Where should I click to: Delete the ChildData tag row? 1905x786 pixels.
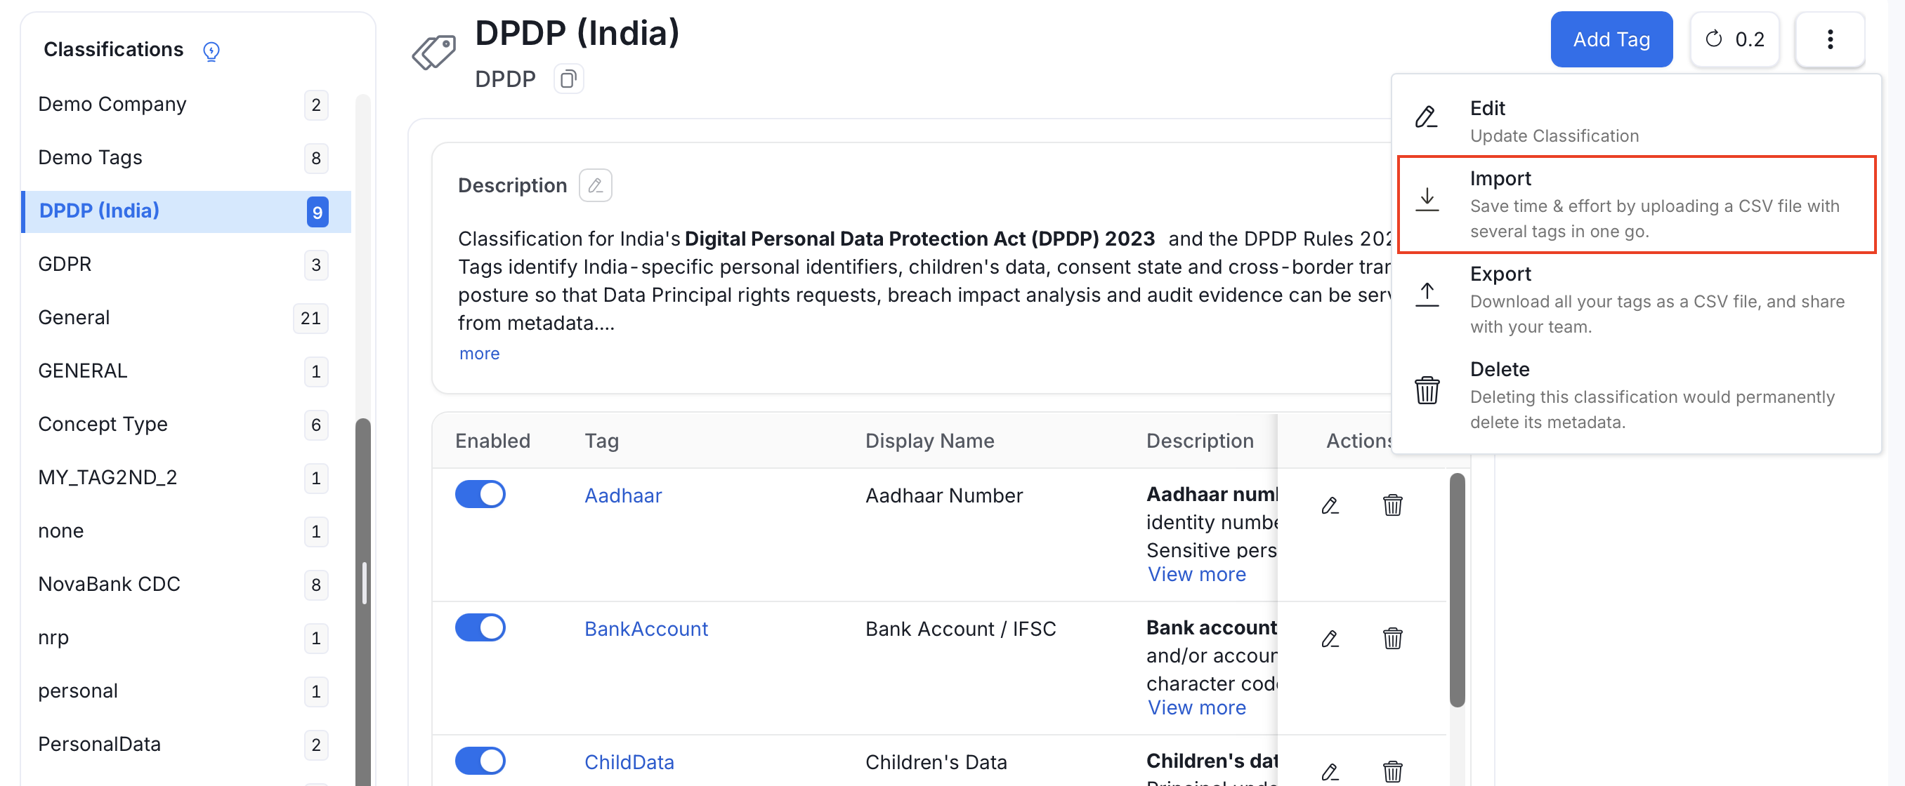pyautogui.click(x=1392, y=772)
